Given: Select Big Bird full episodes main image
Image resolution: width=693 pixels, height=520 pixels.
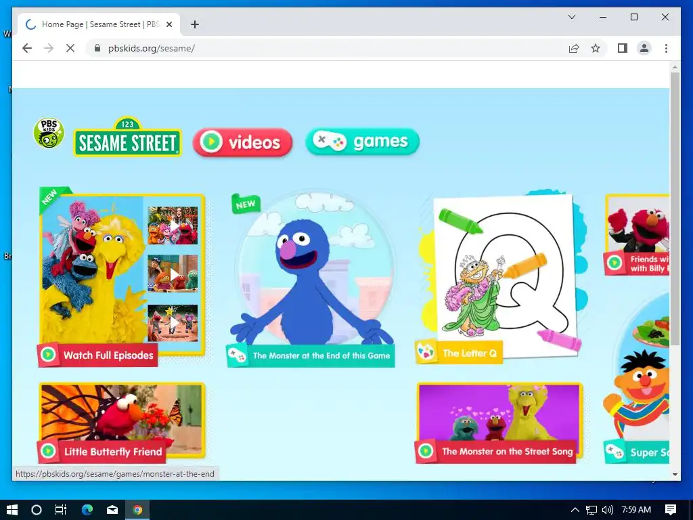Looking at the screenshot, I should click(x=92, y=269).
